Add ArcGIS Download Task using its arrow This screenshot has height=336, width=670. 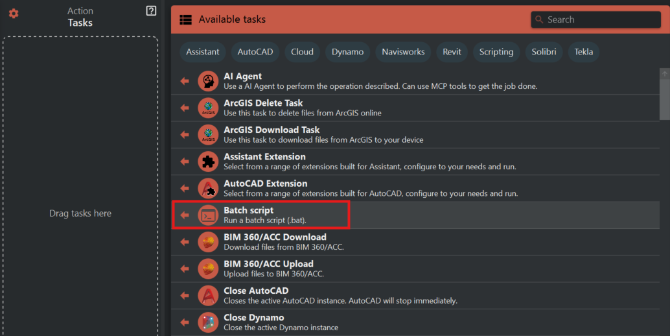coord(185,135)
